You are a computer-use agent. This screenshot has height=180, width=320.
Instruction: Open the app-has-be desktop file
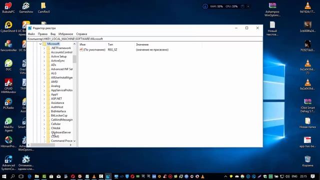click(307, 142)
